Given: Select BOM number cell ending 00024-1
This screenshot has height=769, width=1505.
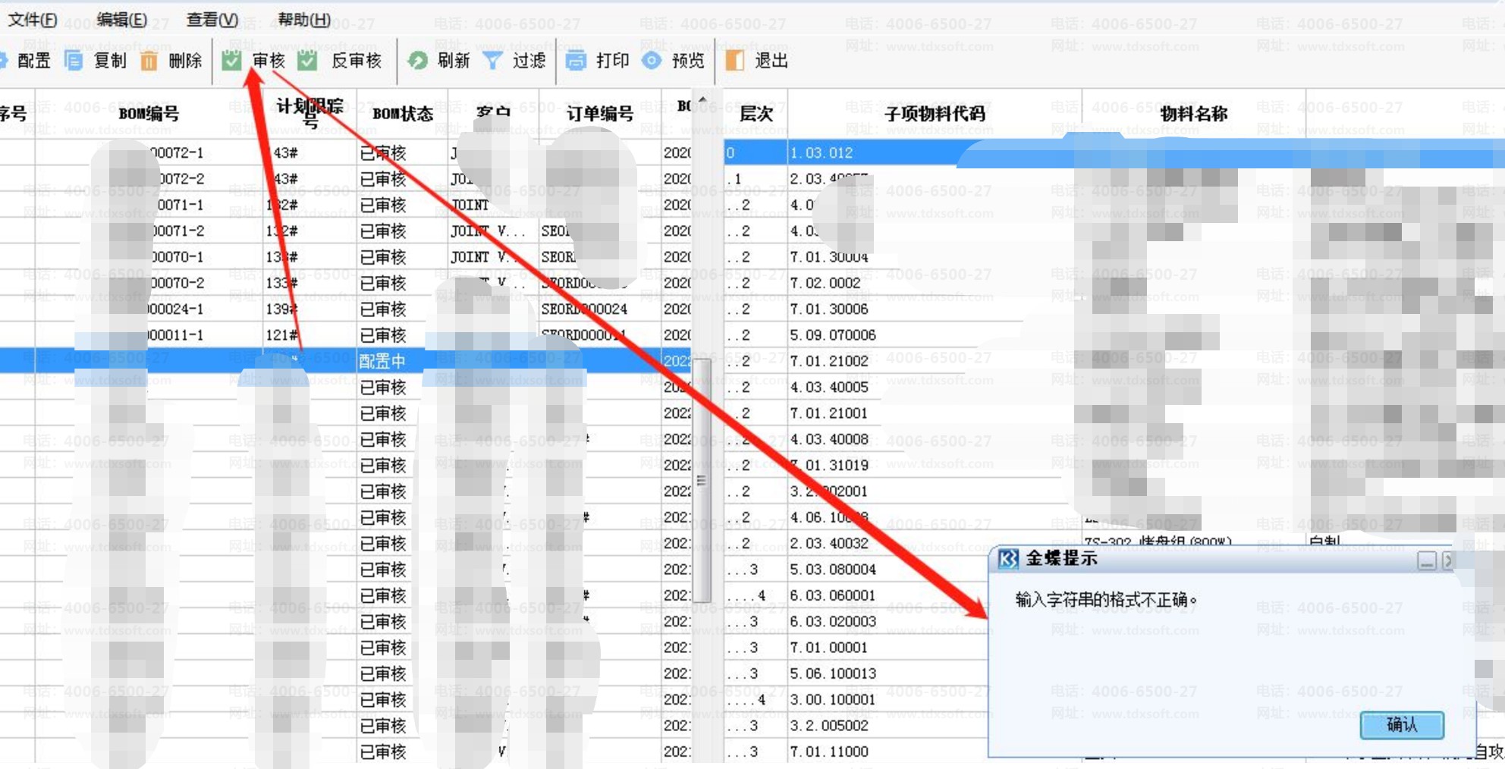Looking at the screenshot, I should click(149, 309).
